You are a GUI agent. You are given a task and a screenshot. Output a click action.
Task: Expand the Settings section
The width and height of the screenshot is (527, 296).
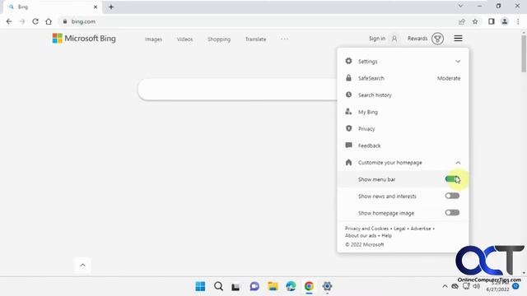tap(403, 62)
